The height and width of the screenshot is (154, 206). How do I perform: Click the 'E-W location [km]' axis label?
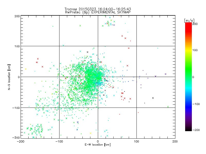[x=98, y=145]
